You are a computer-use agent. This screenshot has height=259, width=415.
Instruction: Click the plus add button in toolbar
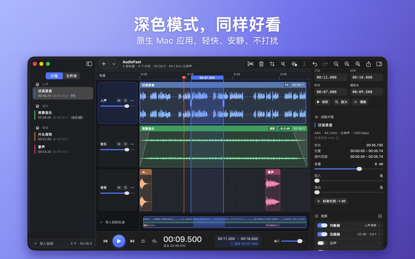pos(104,64)
